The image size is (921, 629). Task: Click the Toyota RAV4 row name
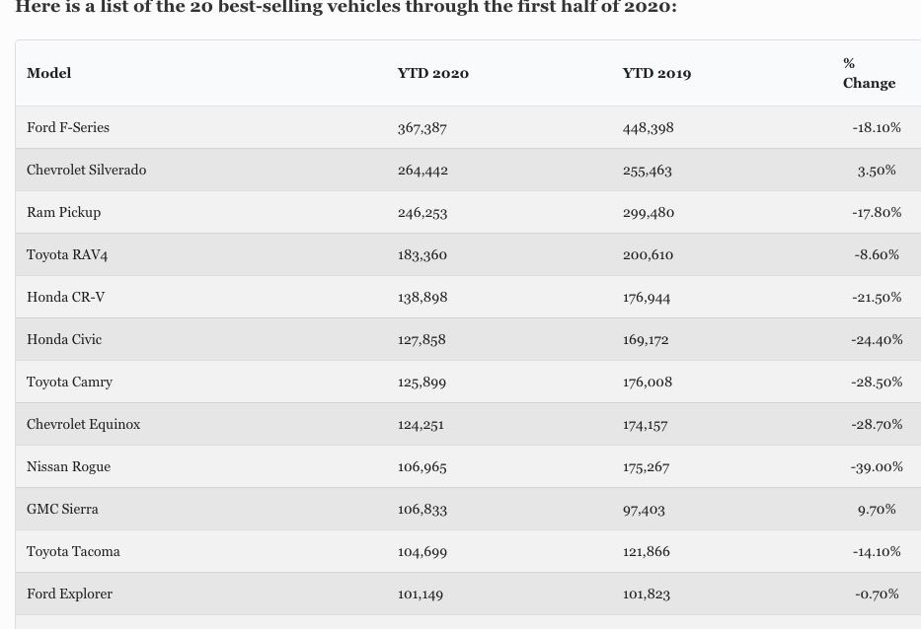click(x=67, y=254)
